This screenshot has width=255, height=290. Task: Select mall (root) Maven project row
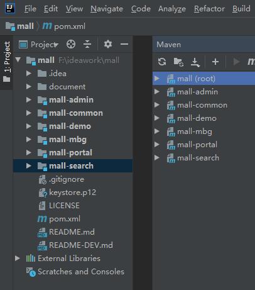[203, 79]
